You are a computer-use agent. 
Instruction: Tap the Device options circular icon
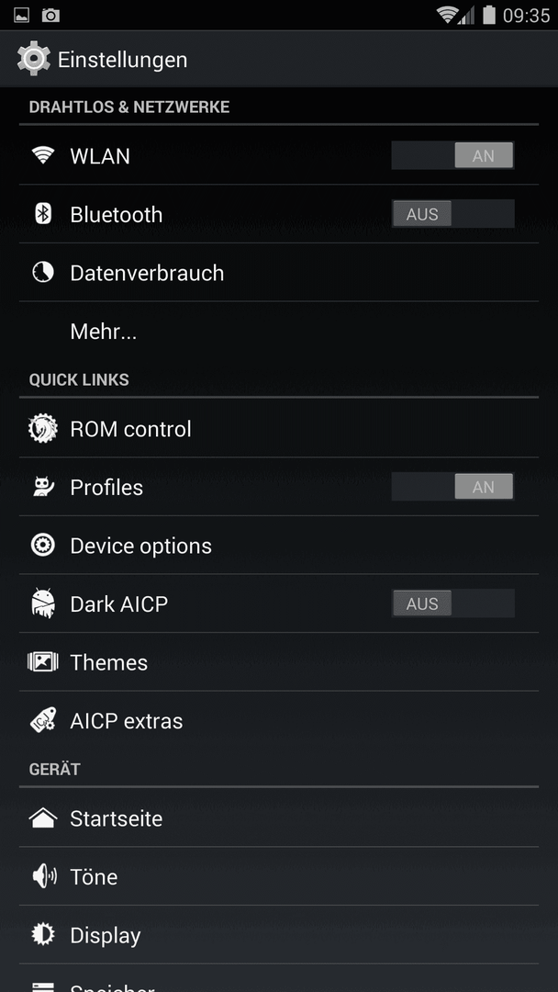(43, 546)
